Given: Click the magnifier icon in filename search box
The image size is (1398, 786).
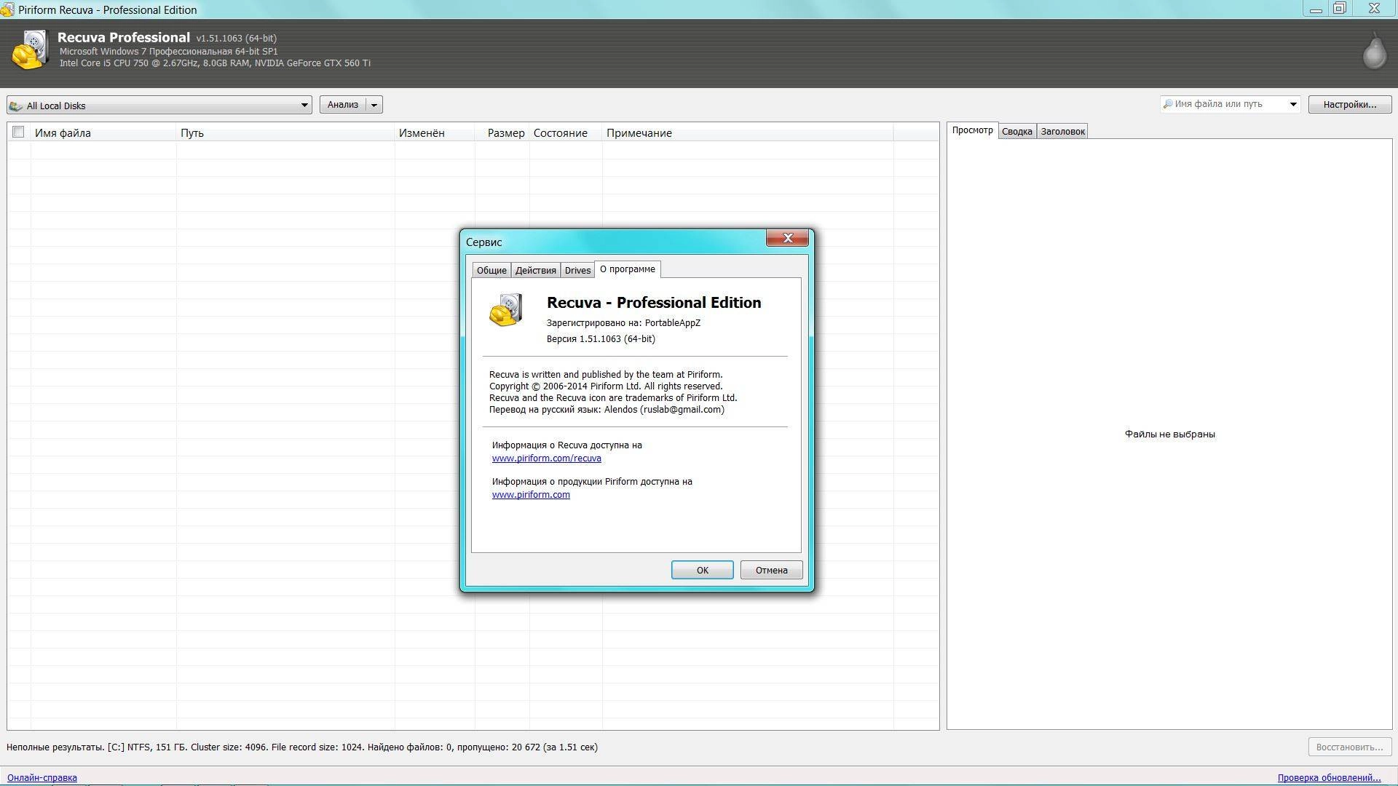Looking at the screenshot, I should point(1168,104).
